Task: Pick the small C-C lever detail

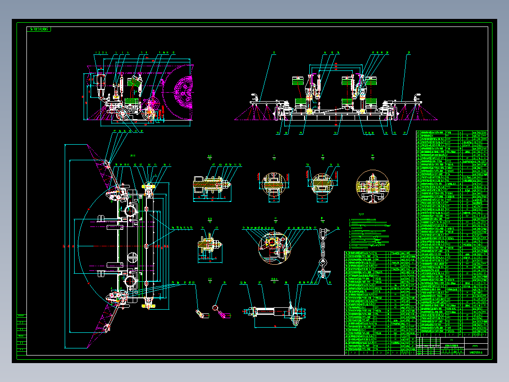Action: click(213, 312)
